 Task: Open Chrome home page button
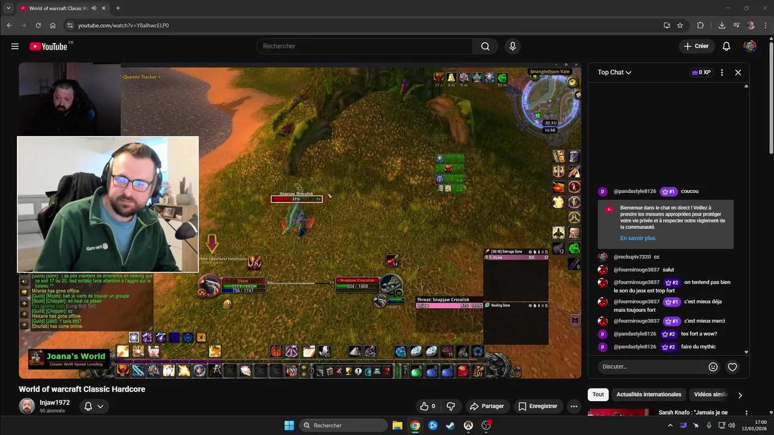[53, 25]
